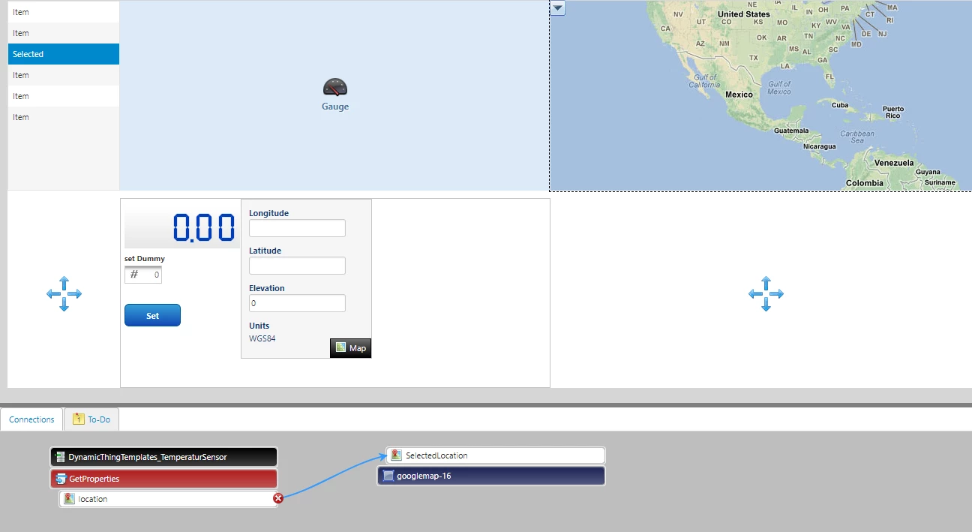Click the Longitude label

(x=268, y=213)
